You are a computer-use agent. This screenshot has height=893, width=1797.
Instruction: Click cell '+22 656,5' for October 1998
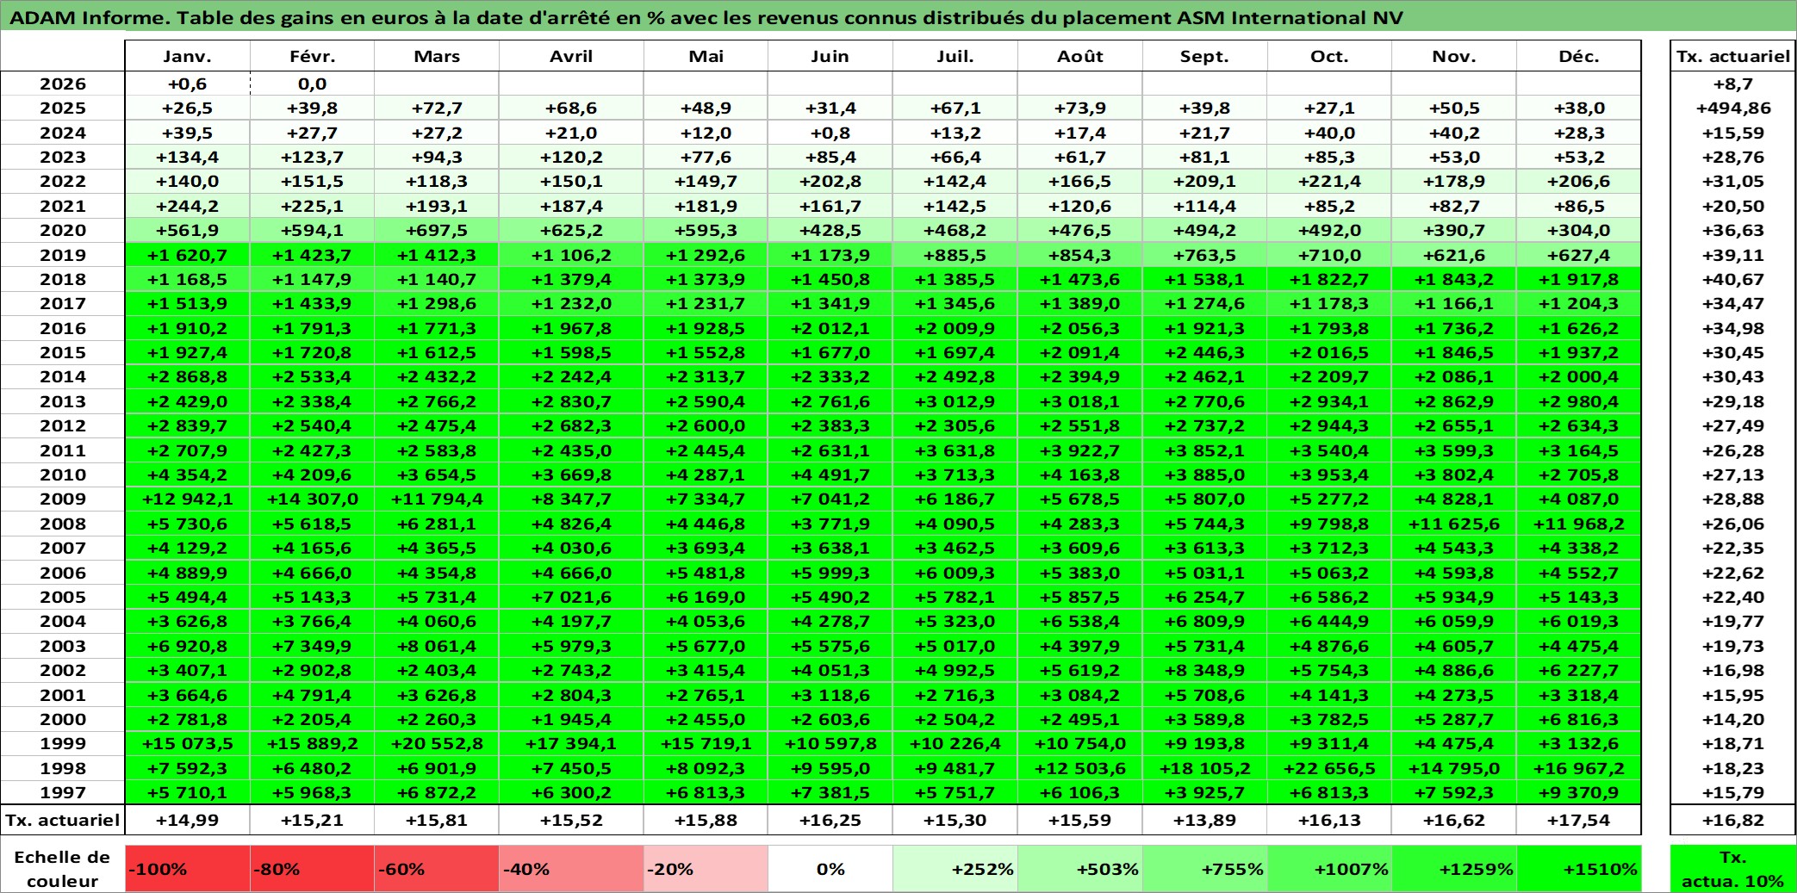(1329, 768)
